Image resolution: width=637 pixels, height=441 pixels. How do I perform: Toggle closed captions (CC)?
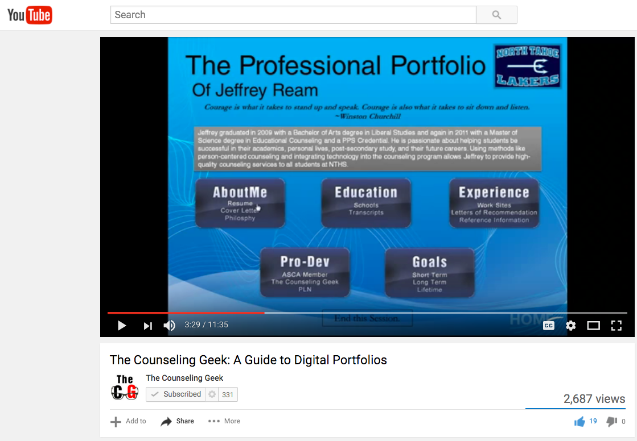coord(548,326)
